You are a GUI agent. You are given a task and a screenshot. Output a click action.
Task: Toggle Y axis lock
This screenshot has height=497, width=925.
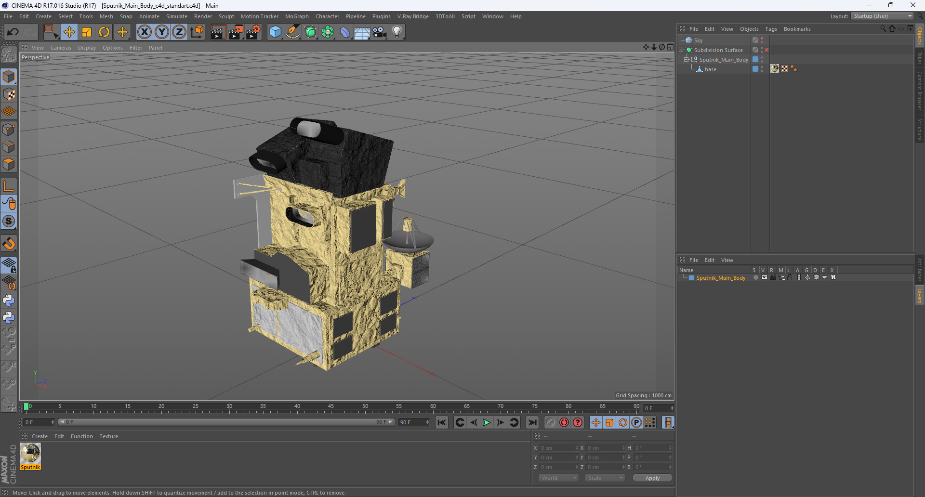162,32
